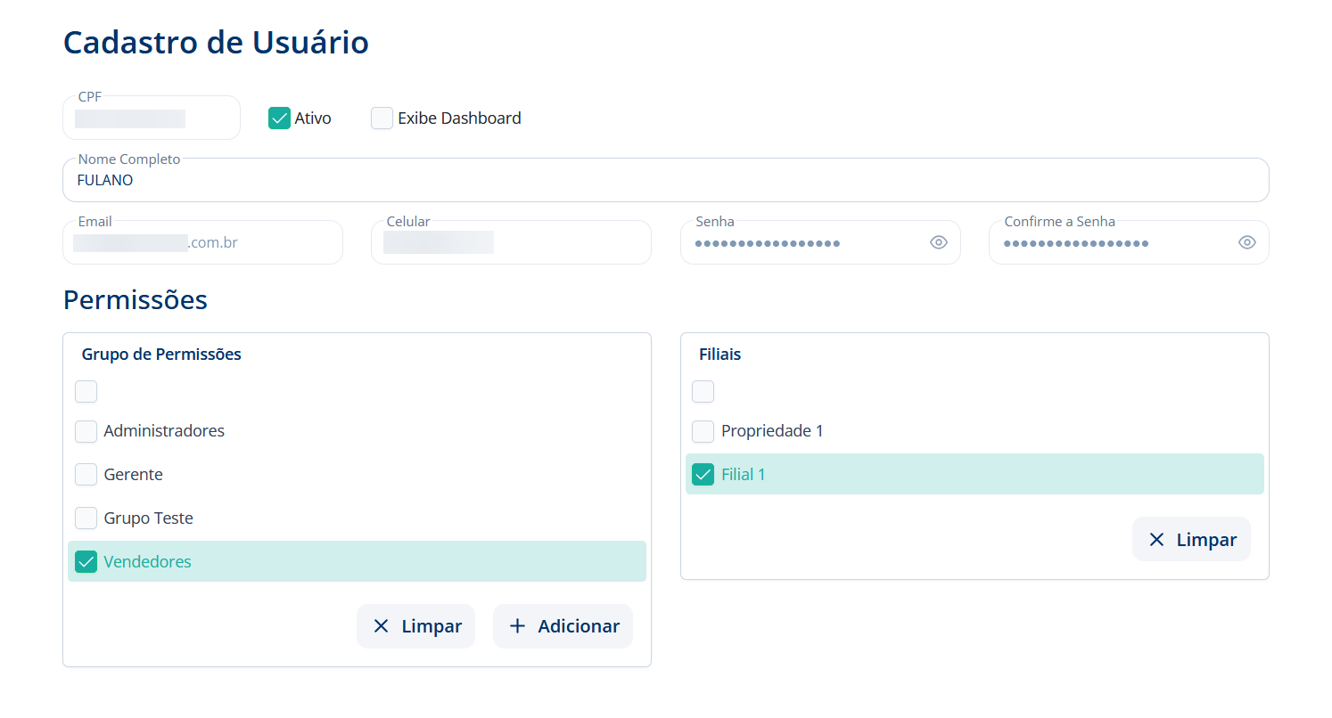Clear the Filiais selection with Limpar
The width and height of the screenshot is (1332, 718).
coord(1191,540)
